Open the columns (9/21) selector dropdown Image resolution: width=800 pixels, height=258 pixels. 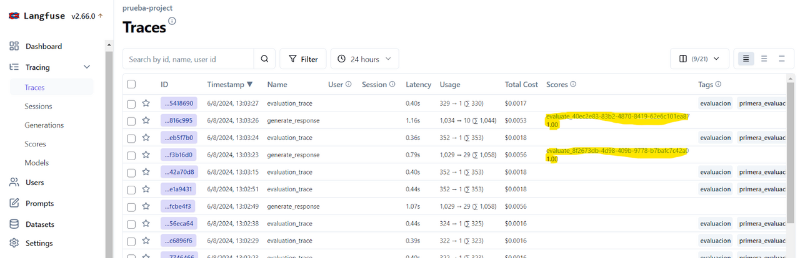(x=699, y=59)
